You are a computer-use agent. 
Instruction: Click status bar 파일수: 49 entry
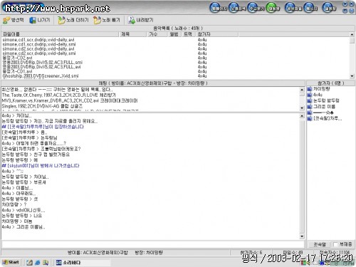pos(293,253)
